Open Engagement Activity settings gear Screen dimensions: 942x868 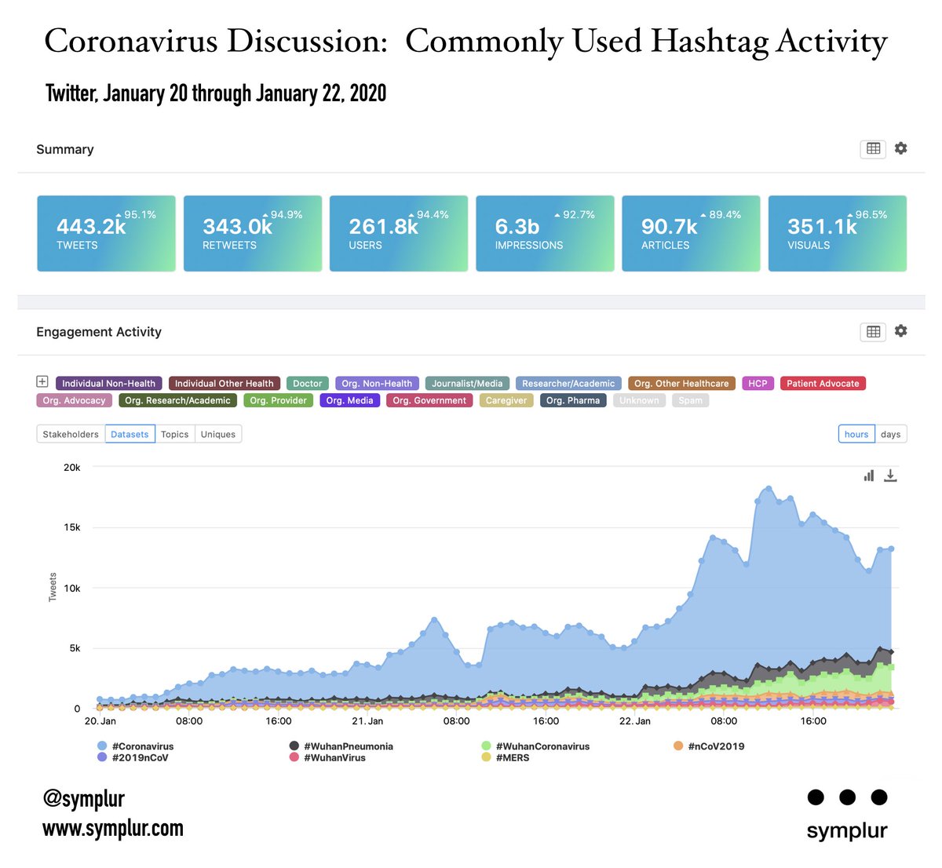pyautogui.click(x=901, y=331)
